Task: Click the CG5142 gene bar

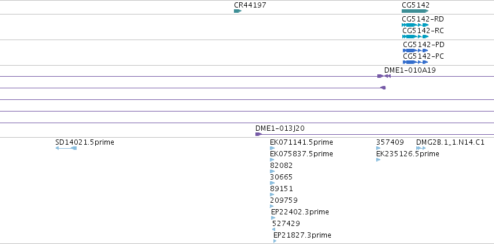Action: click(415, 11)
